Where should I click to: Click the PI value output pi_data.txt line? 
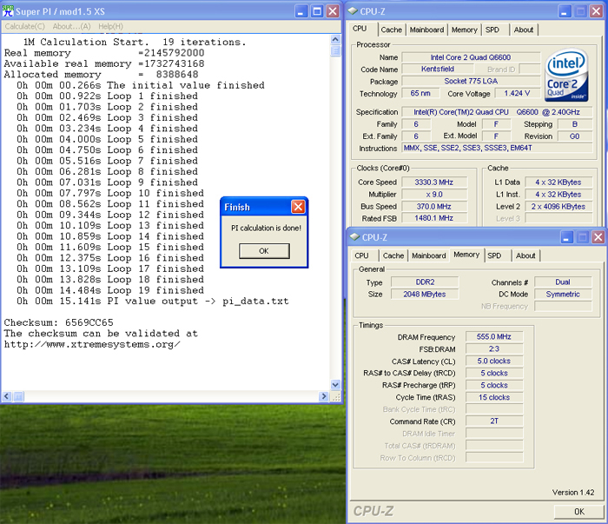153,301
